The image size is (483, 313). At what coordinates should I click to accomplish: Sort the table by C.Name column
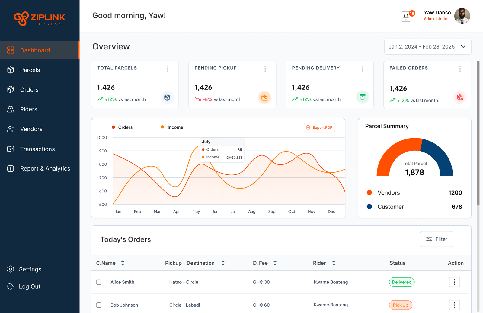pyautogui.click(x=123, y=263)
